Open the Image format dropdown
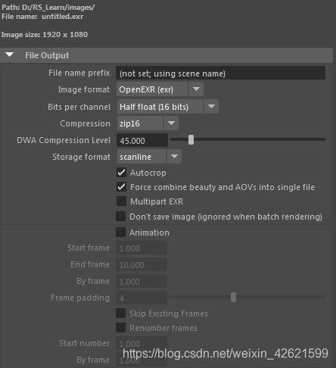The width and height of the screenshot is (336, 368). pyautogui.click(x=196, y=89)
